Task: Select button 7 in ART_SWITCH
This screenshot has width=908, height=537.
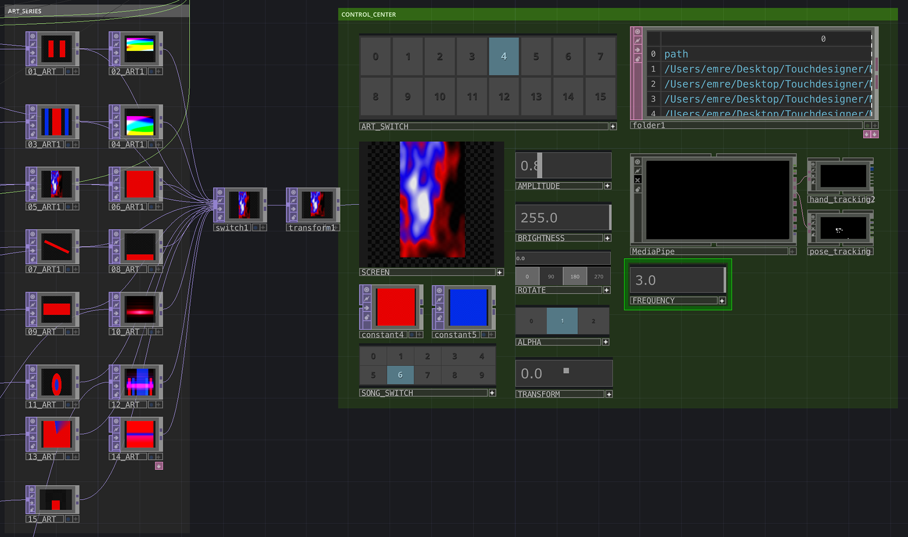Action: (600, 57)
